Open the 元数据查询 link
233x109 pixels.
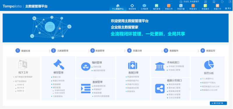58,96
